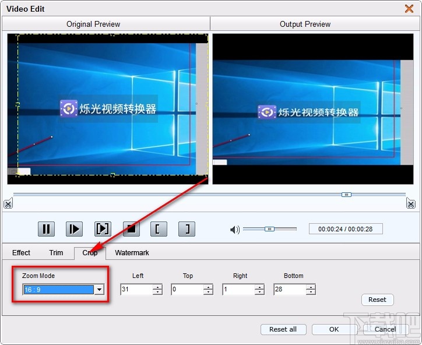Click the Top crop value field

(187, 289)
